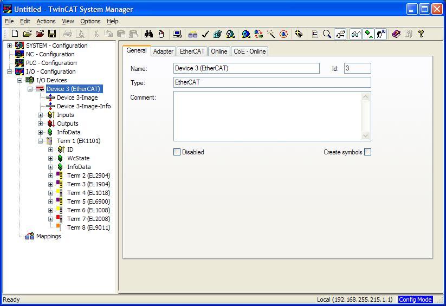The width and height of the screenshot is (446, 306).
Task: Select Term 2 (EL2904) terminal
Action: tap(88, 175)
